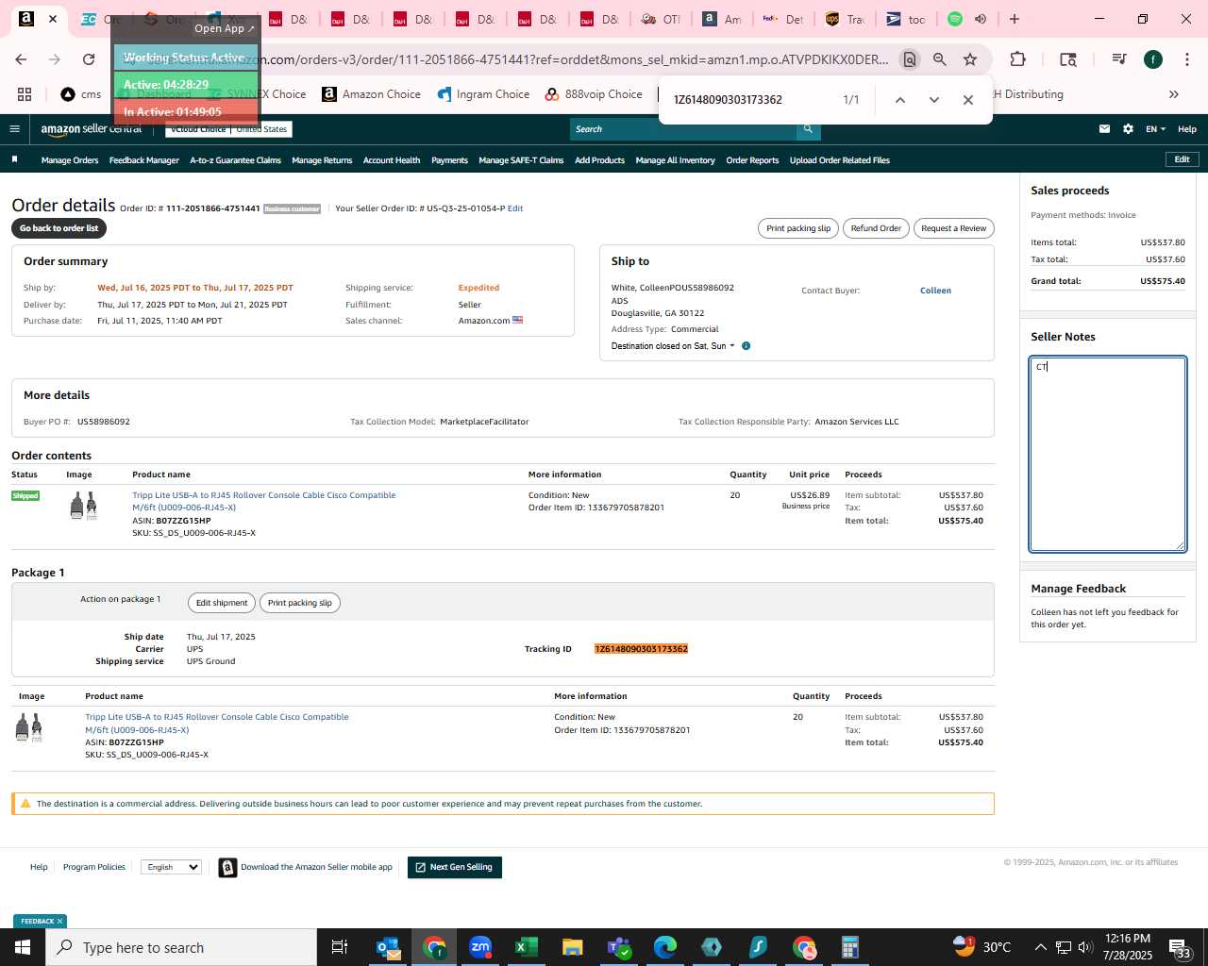
Task: Click the highlighted Tracking ID number
Action: 641,649
